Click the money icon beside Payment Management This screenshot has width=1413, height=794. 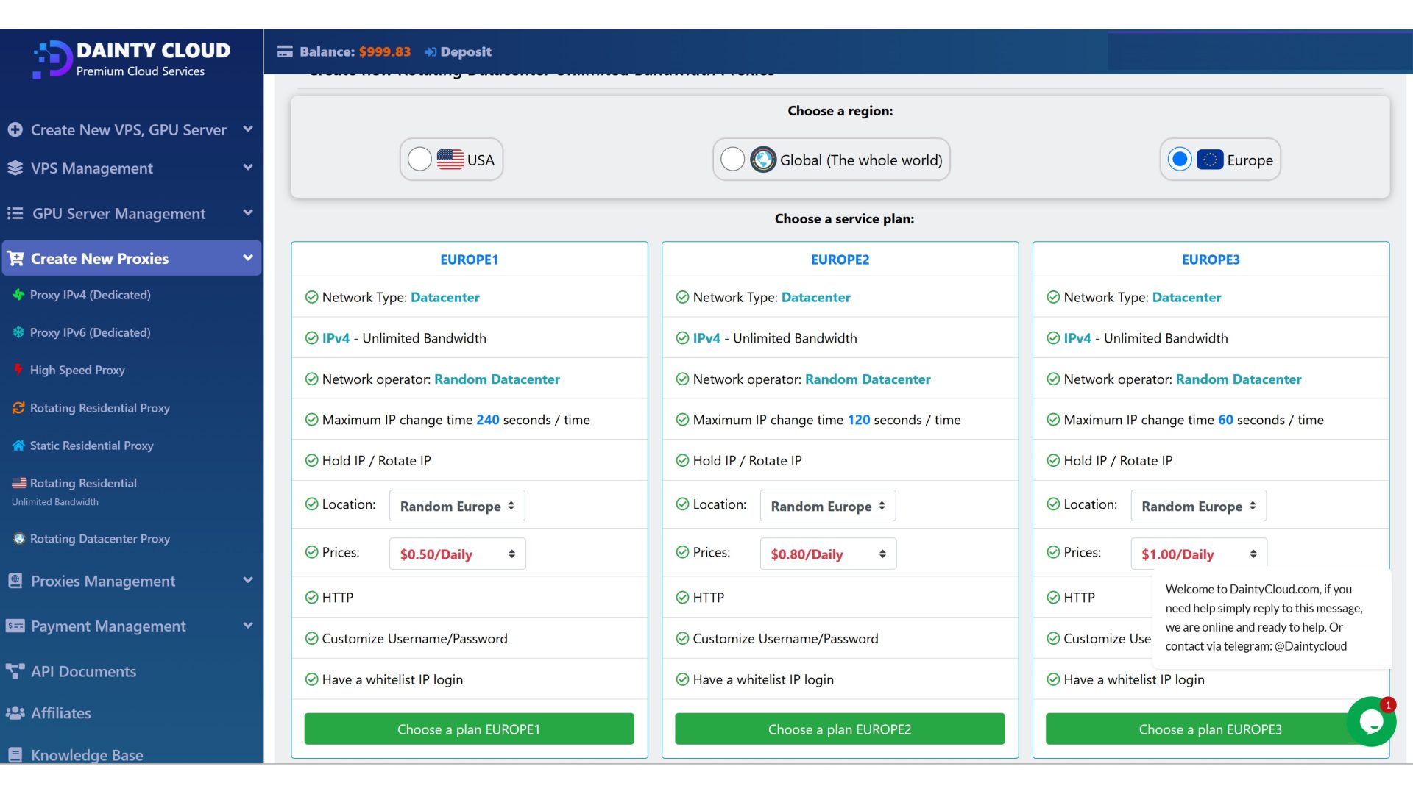point(15,626)
